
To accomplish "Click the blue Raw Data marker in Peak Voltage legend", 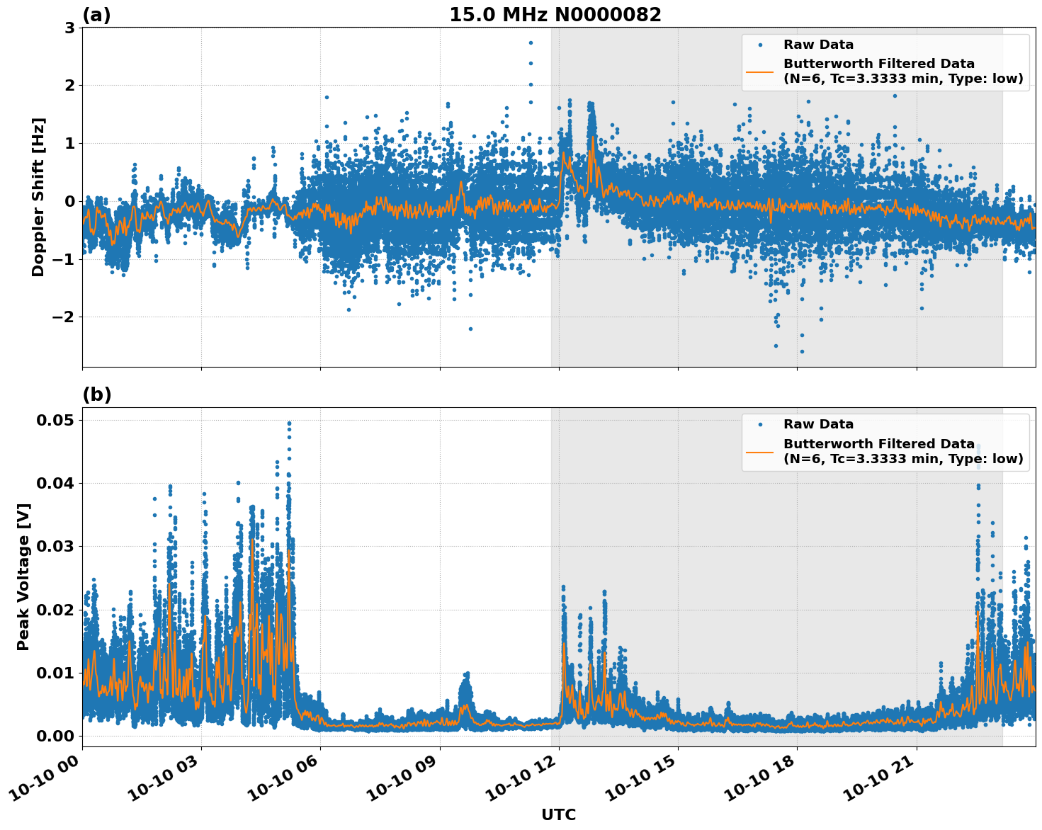I will tap(760, 424).
